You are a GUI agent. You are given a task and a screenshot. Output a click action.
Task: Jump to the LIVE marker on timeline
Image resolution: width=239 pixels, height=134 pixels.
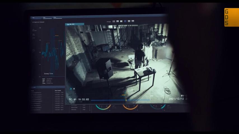(151, 96)
